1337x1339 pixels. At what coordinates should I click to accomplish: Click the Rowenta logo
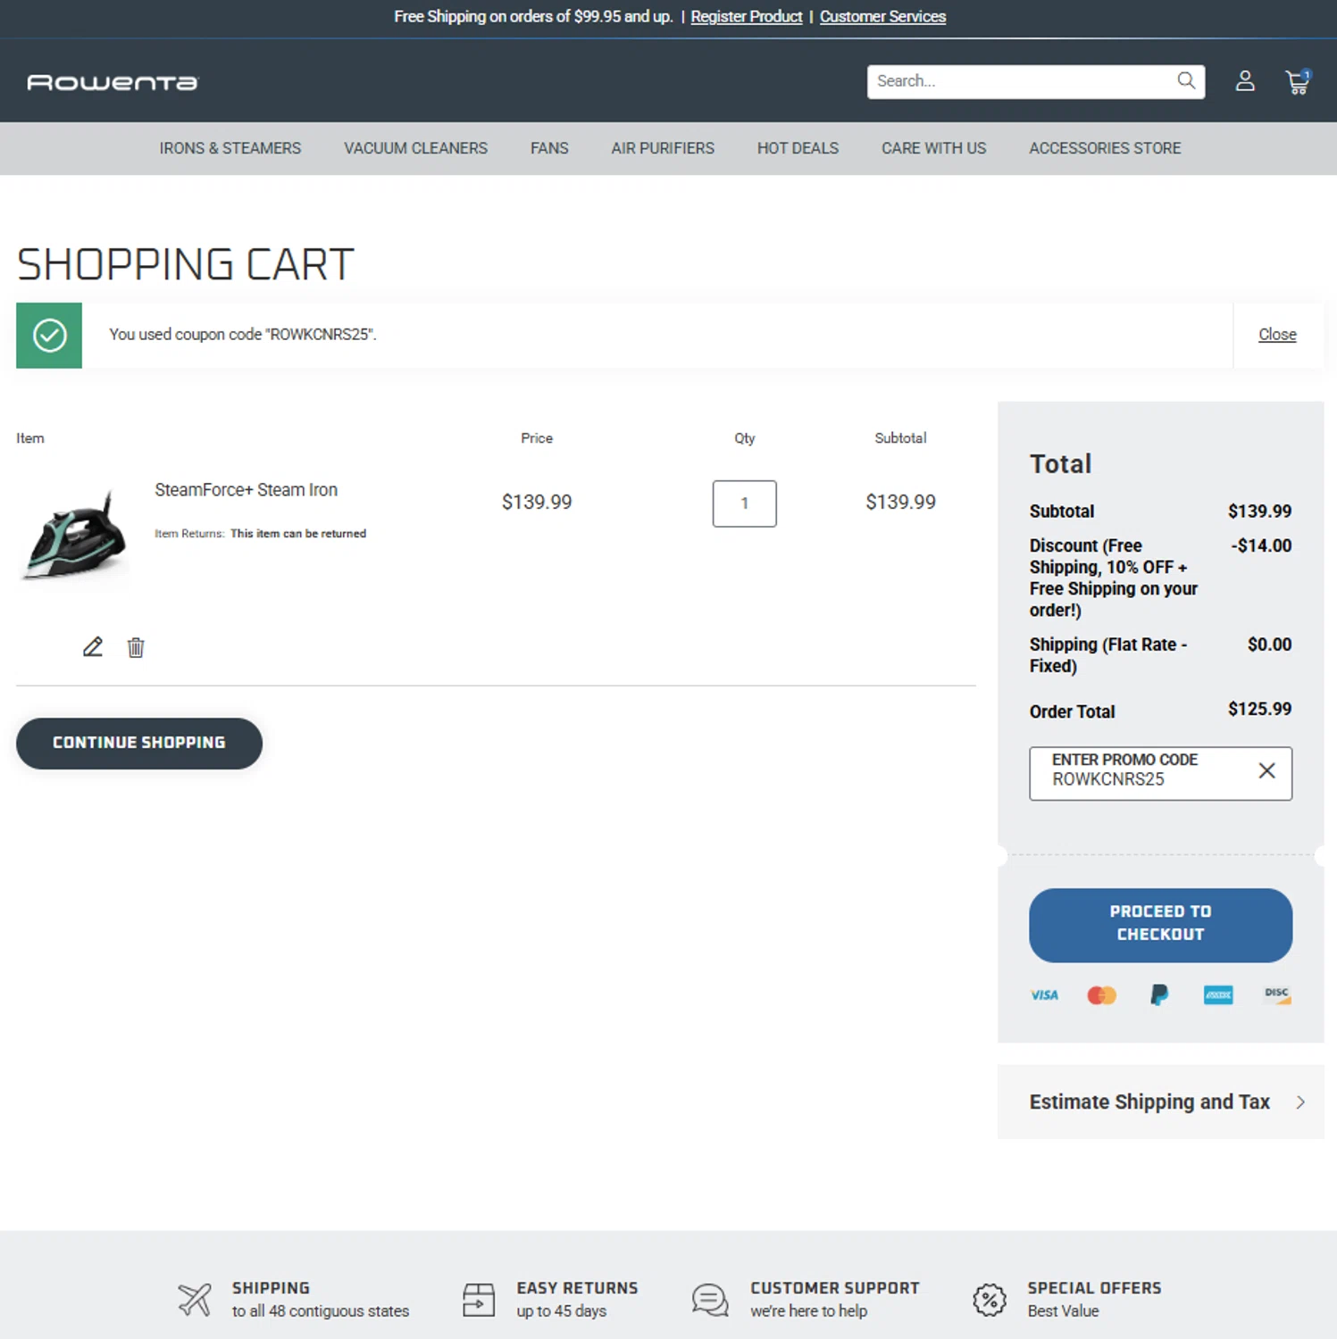tap(113, 82)
